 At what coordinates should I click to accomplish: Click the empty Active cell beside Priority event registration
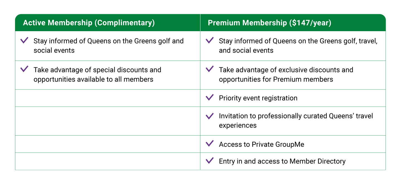[107, 98]
